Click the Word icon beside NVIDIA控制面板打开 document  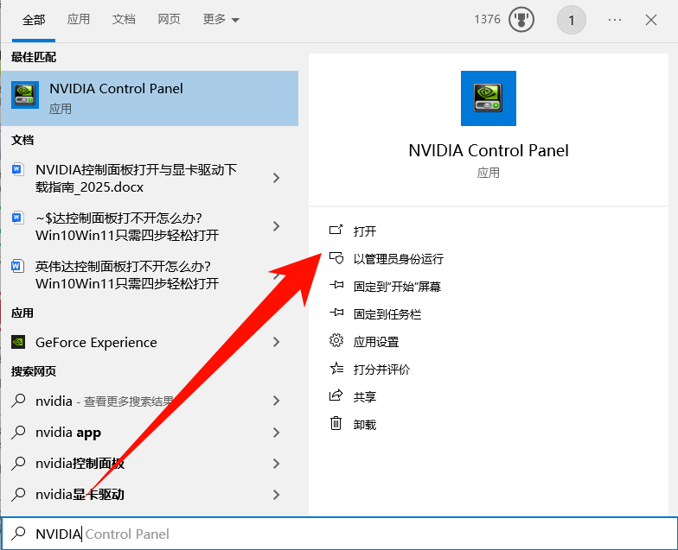pos(17,169)
